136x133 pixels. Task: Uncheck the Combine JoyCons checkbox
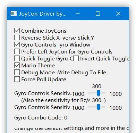pos(17,31)
